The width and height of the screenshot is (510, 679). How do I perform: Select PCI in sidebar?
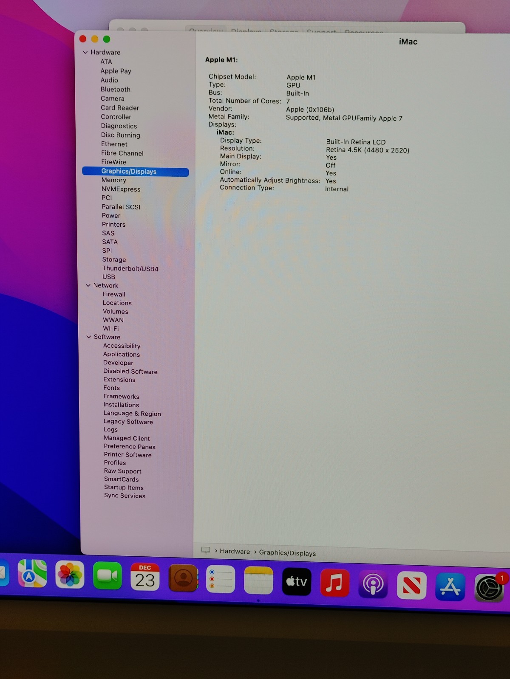point(107,198)
